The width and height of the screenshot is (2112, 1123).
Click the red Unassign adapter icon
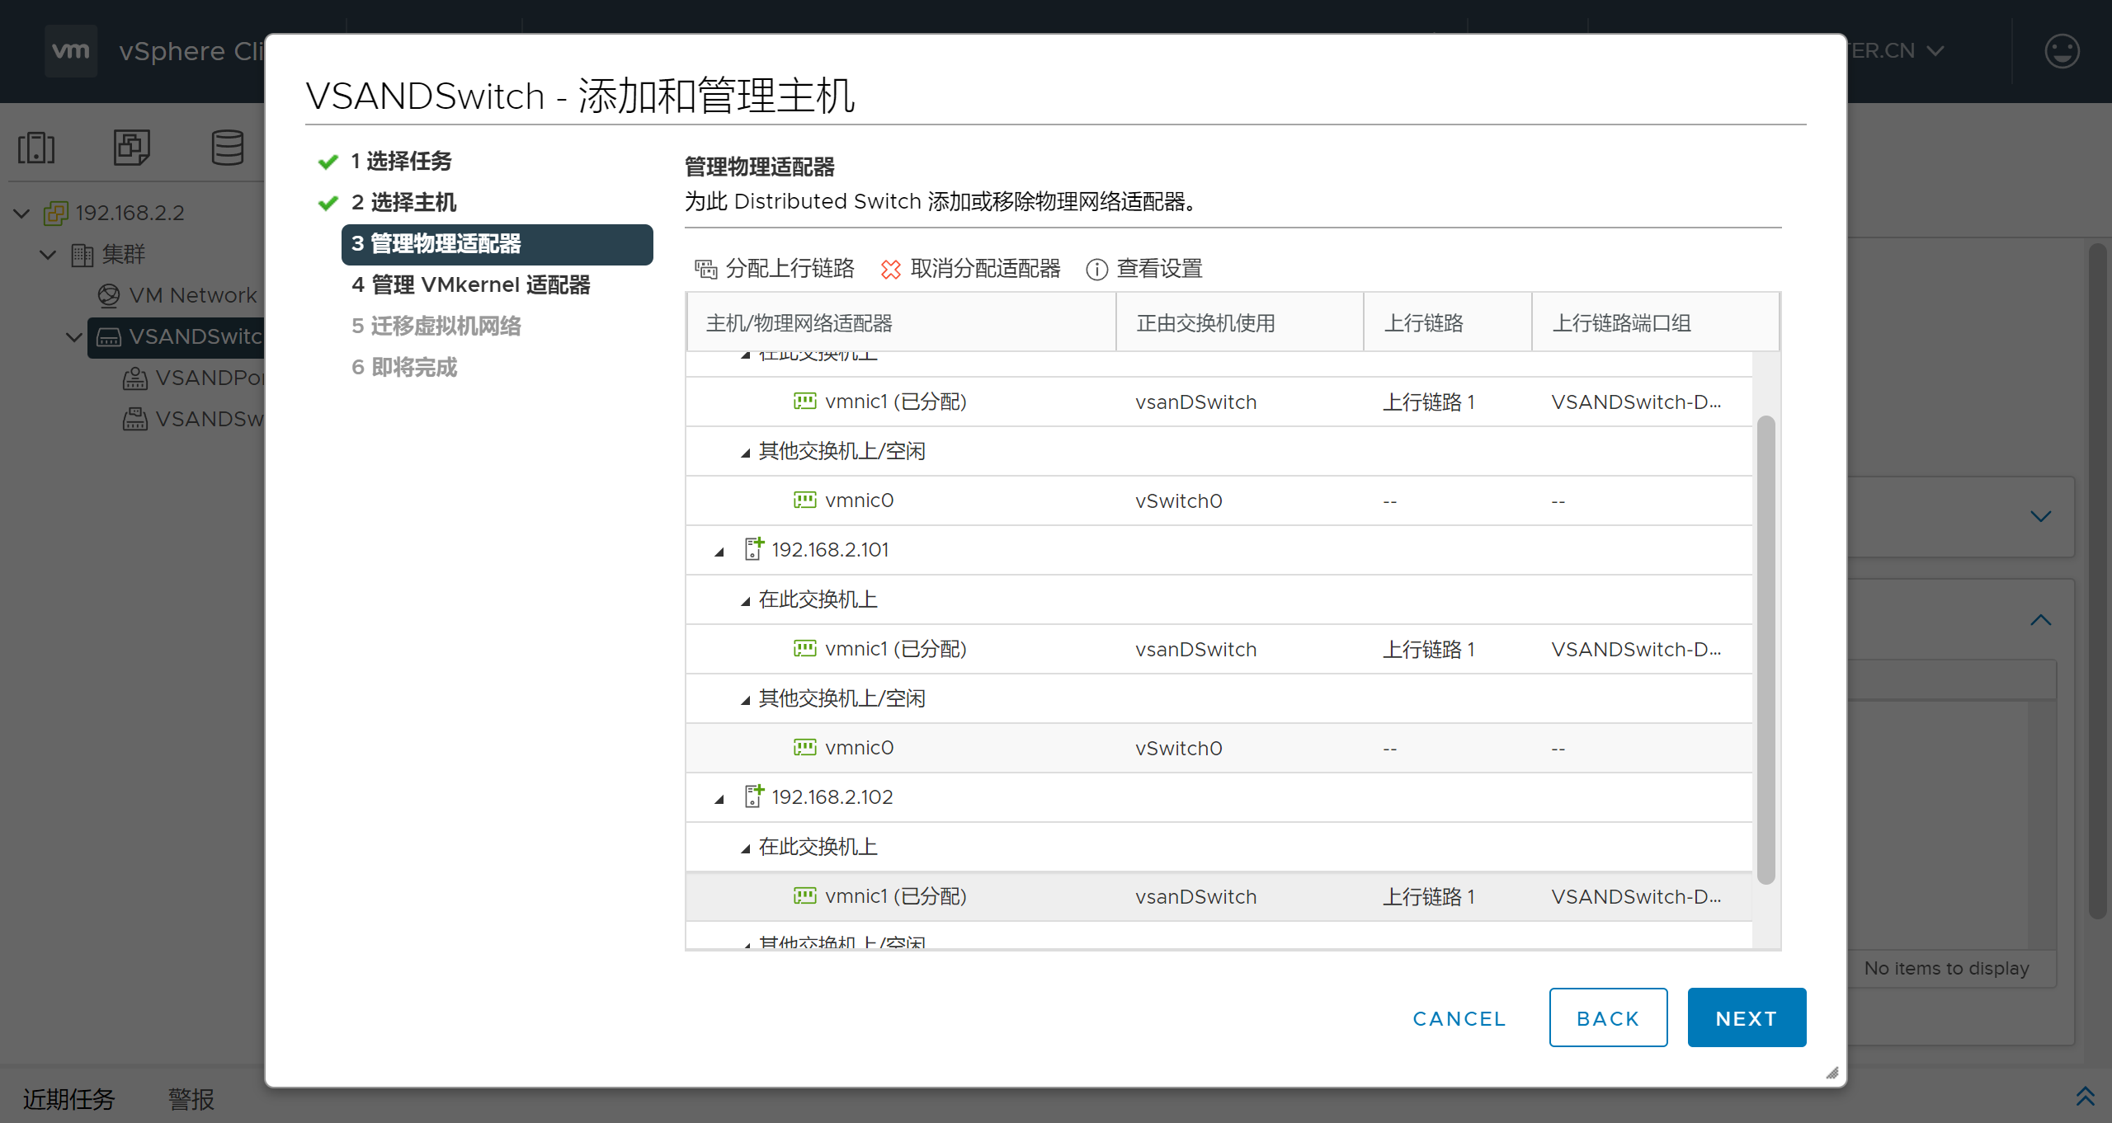coord(891,269)
